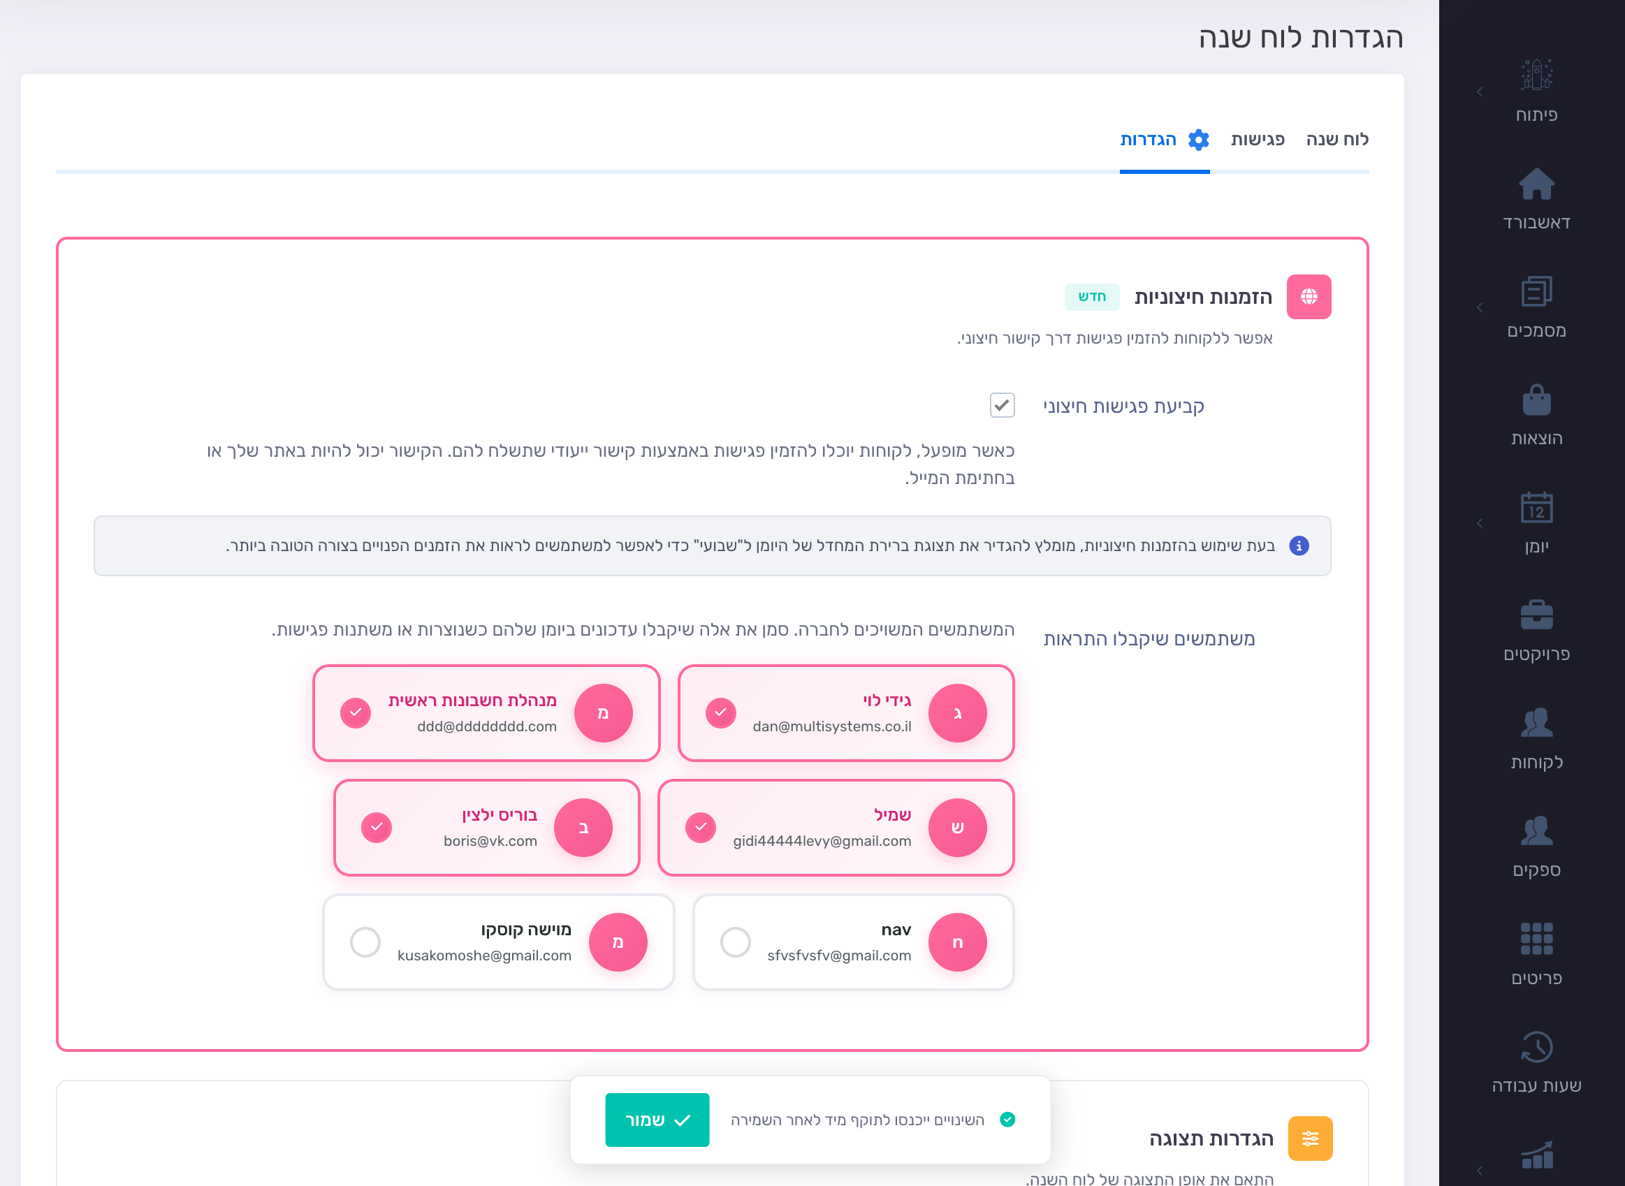Expand the פיתוח submenu chevron
The width and height of the screenshot is (1625, 1186).
pyautogui.click(x=1479, y=92)
